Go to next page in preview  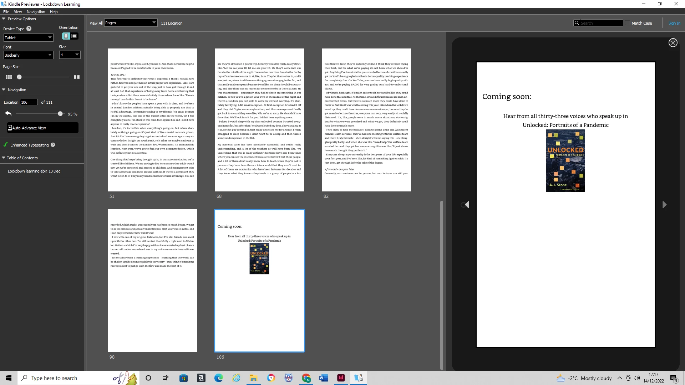coord(664,205)
